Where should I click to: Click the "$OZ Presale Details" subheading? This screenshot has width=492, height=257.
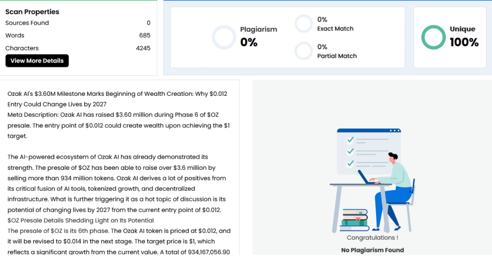point(81,220)
